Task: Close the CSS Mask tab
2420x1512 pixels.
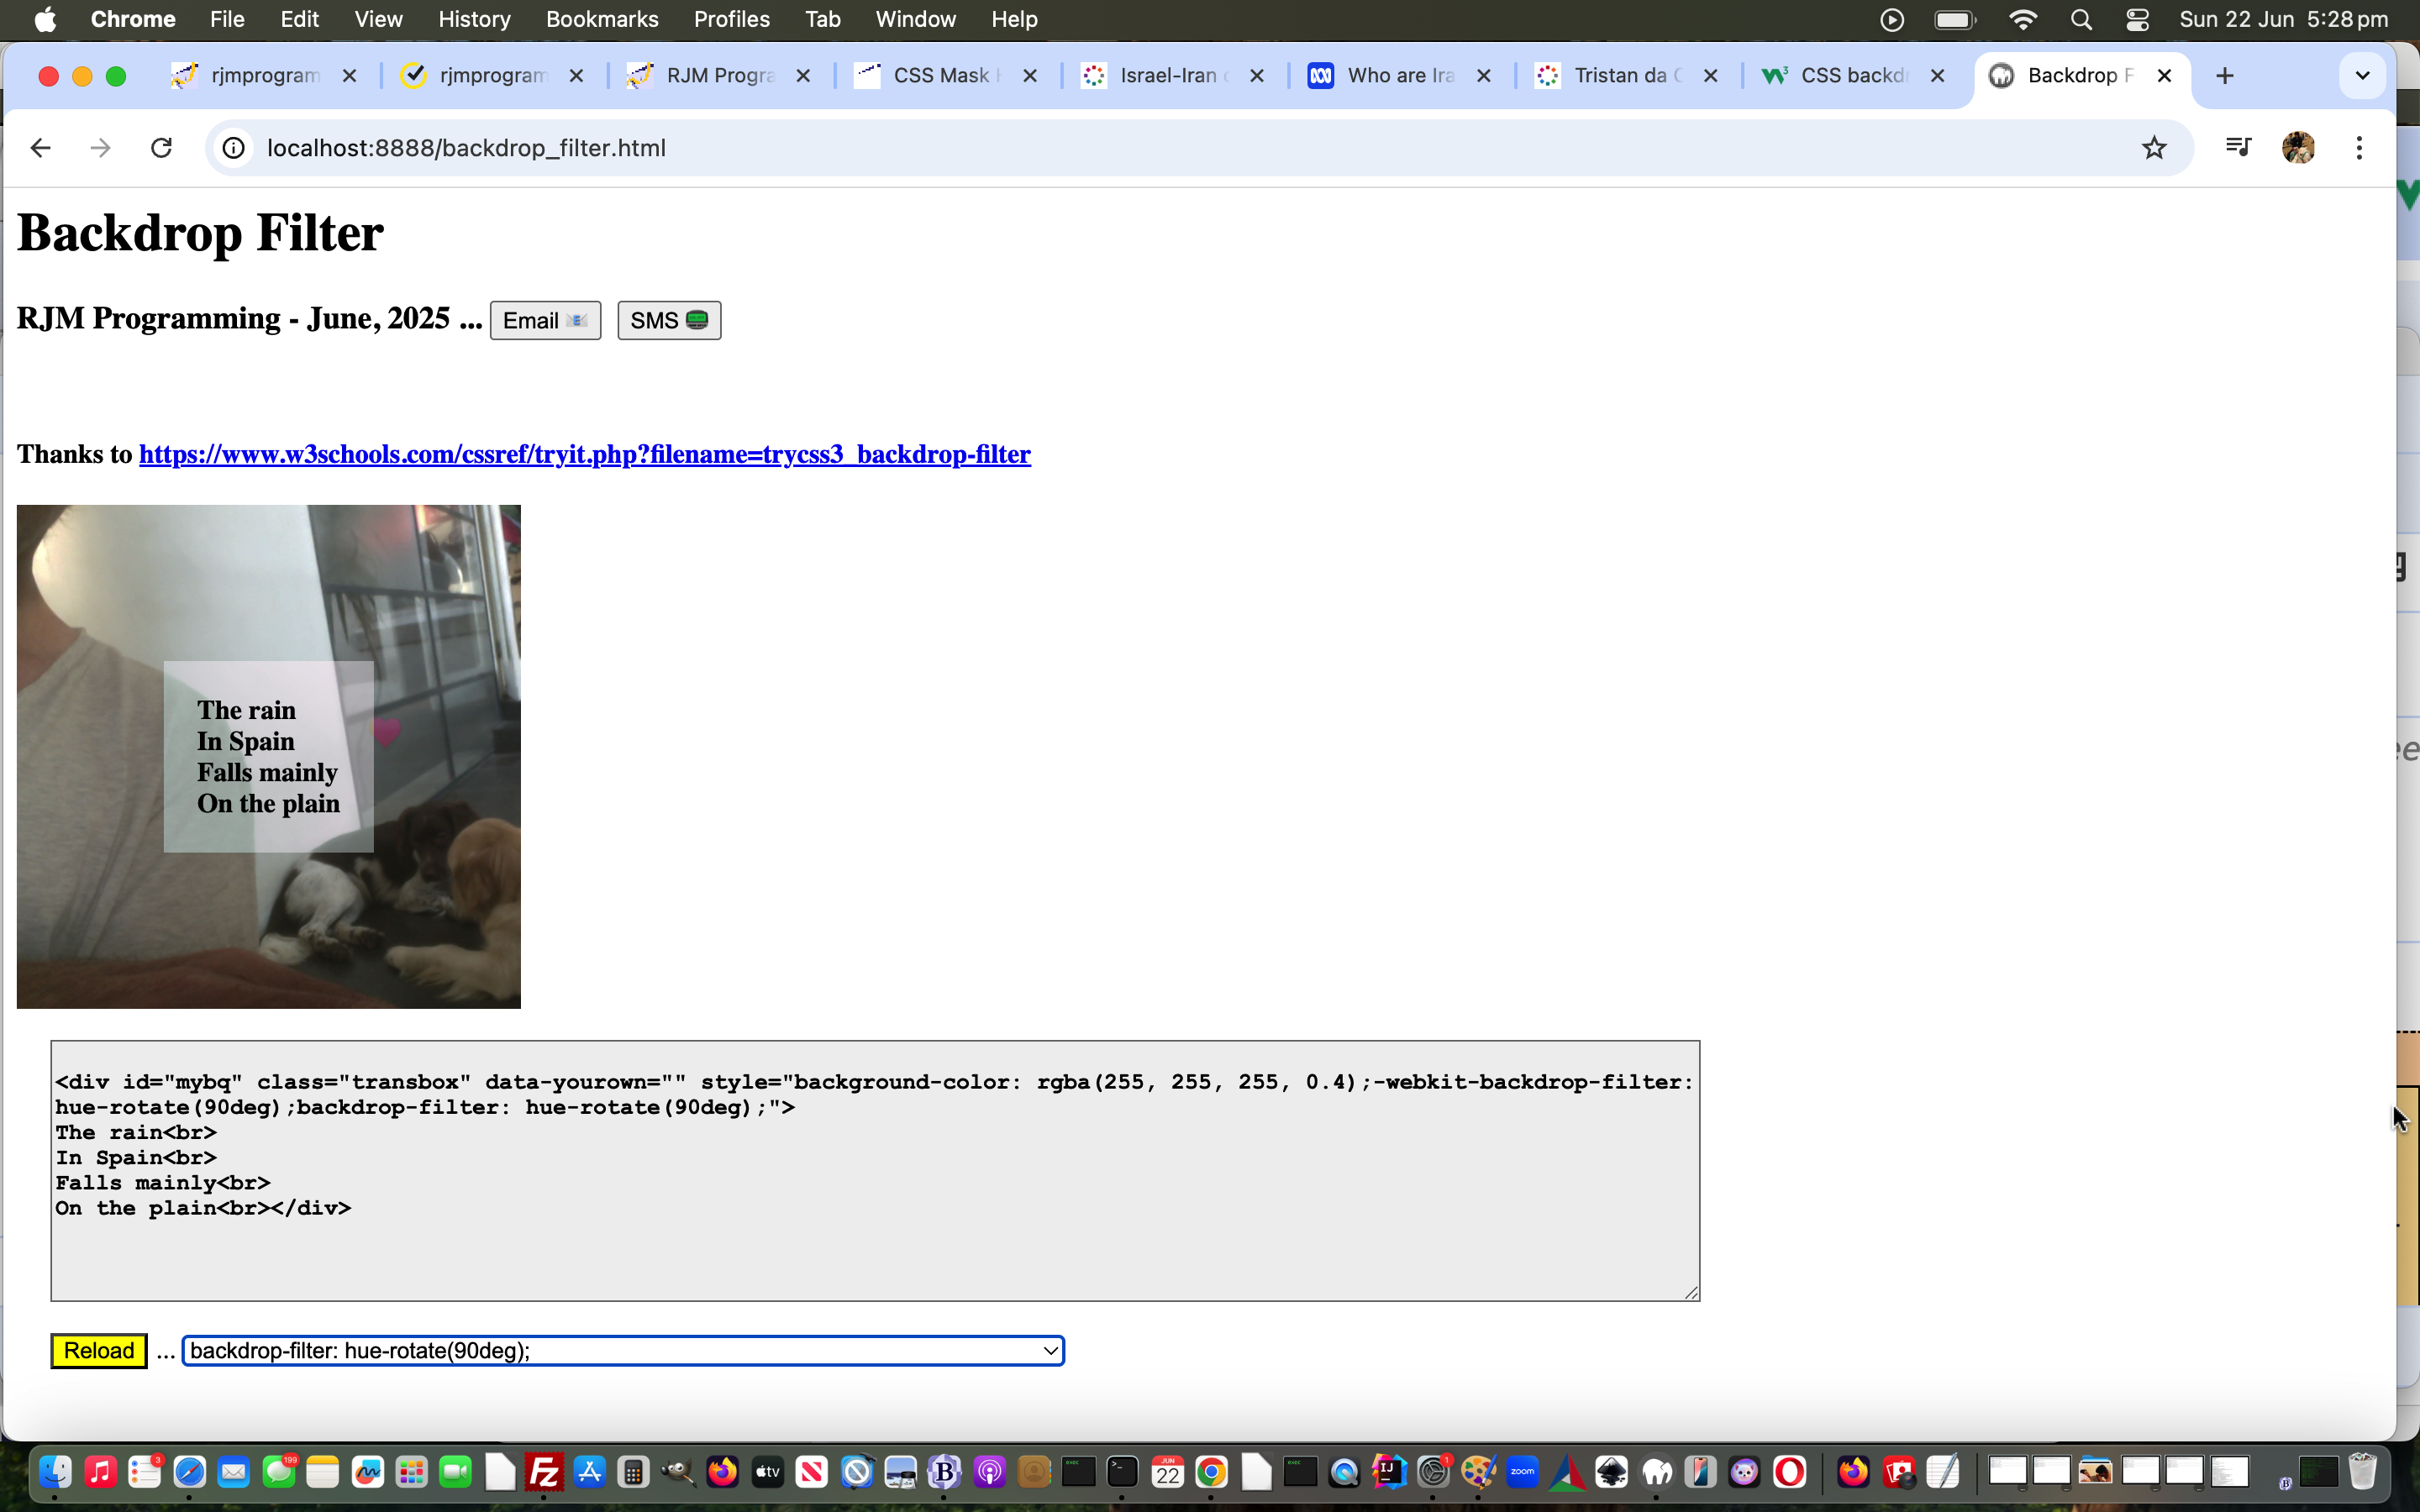Action: (1030, 76)
